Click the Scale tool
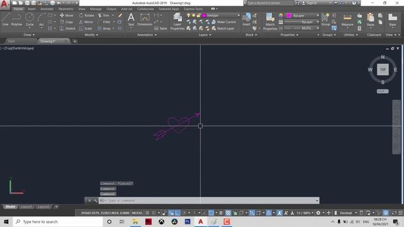The height and width of the screenshot is (227, 404). [86, 28]
